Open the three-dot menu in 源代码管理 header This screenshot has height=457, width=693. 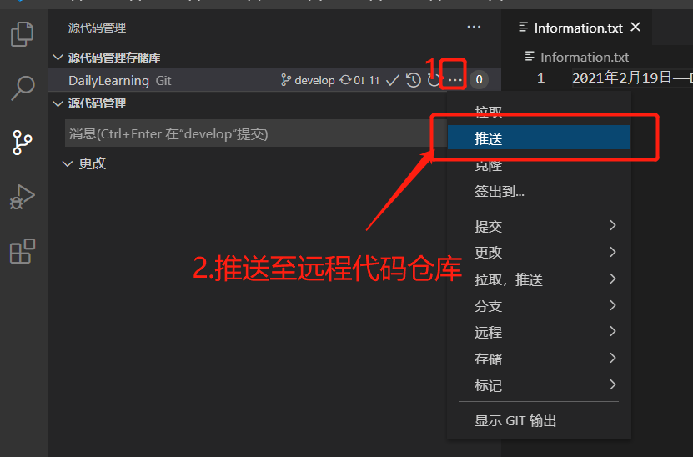coord(474,27)
